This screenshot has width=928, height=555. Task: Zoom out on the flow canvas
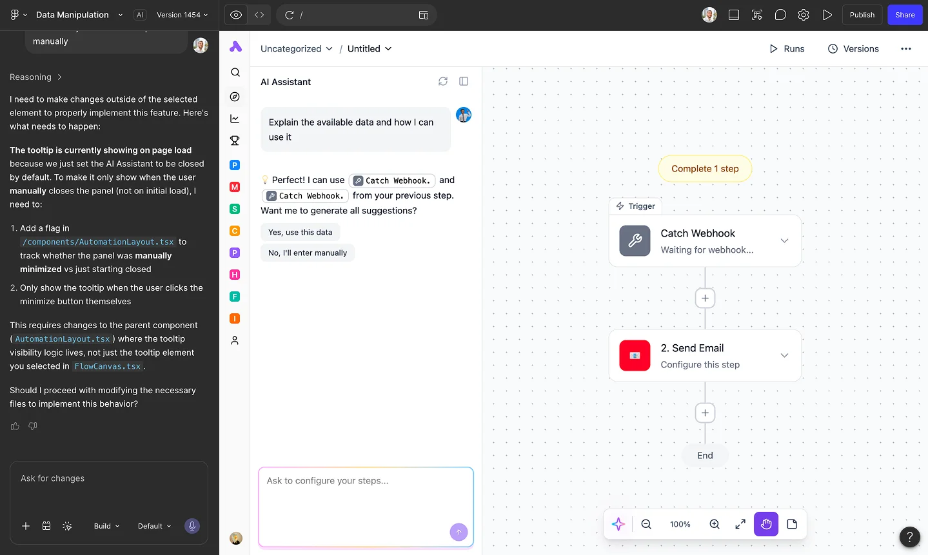click(x=646, y=524)
